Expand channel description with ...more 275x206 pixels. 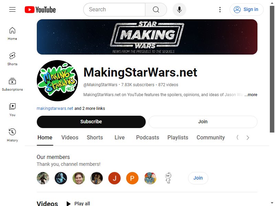(x=251, y=95)
